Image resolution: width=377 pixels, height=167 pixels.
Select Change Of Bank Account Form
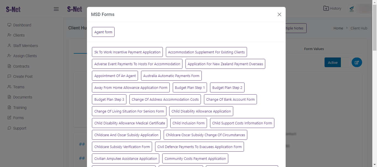[230, 99]
